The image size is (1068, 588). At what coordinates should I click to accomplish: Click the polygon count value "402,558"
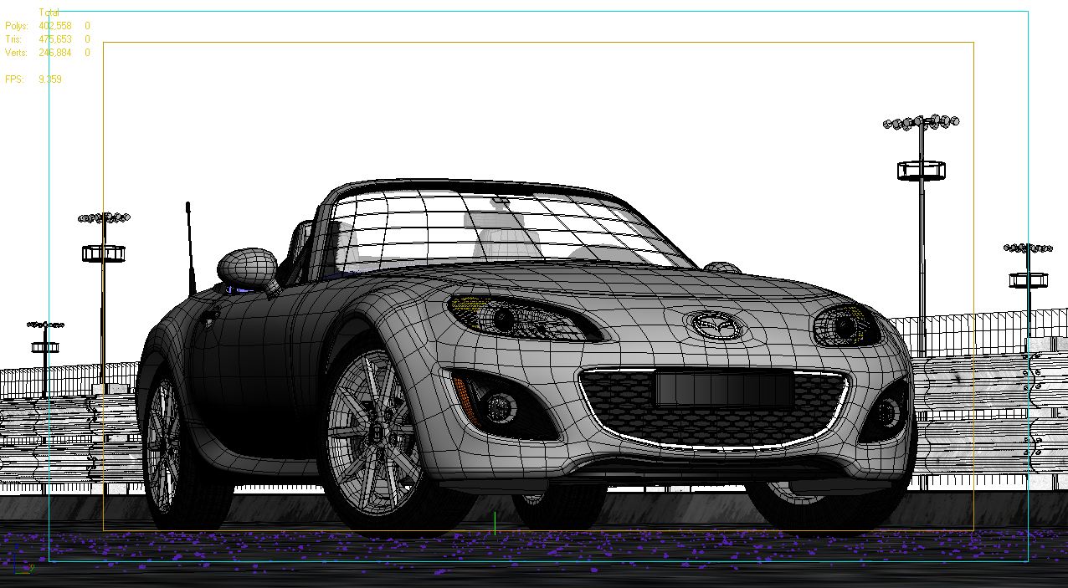click(x=55, y=26)
